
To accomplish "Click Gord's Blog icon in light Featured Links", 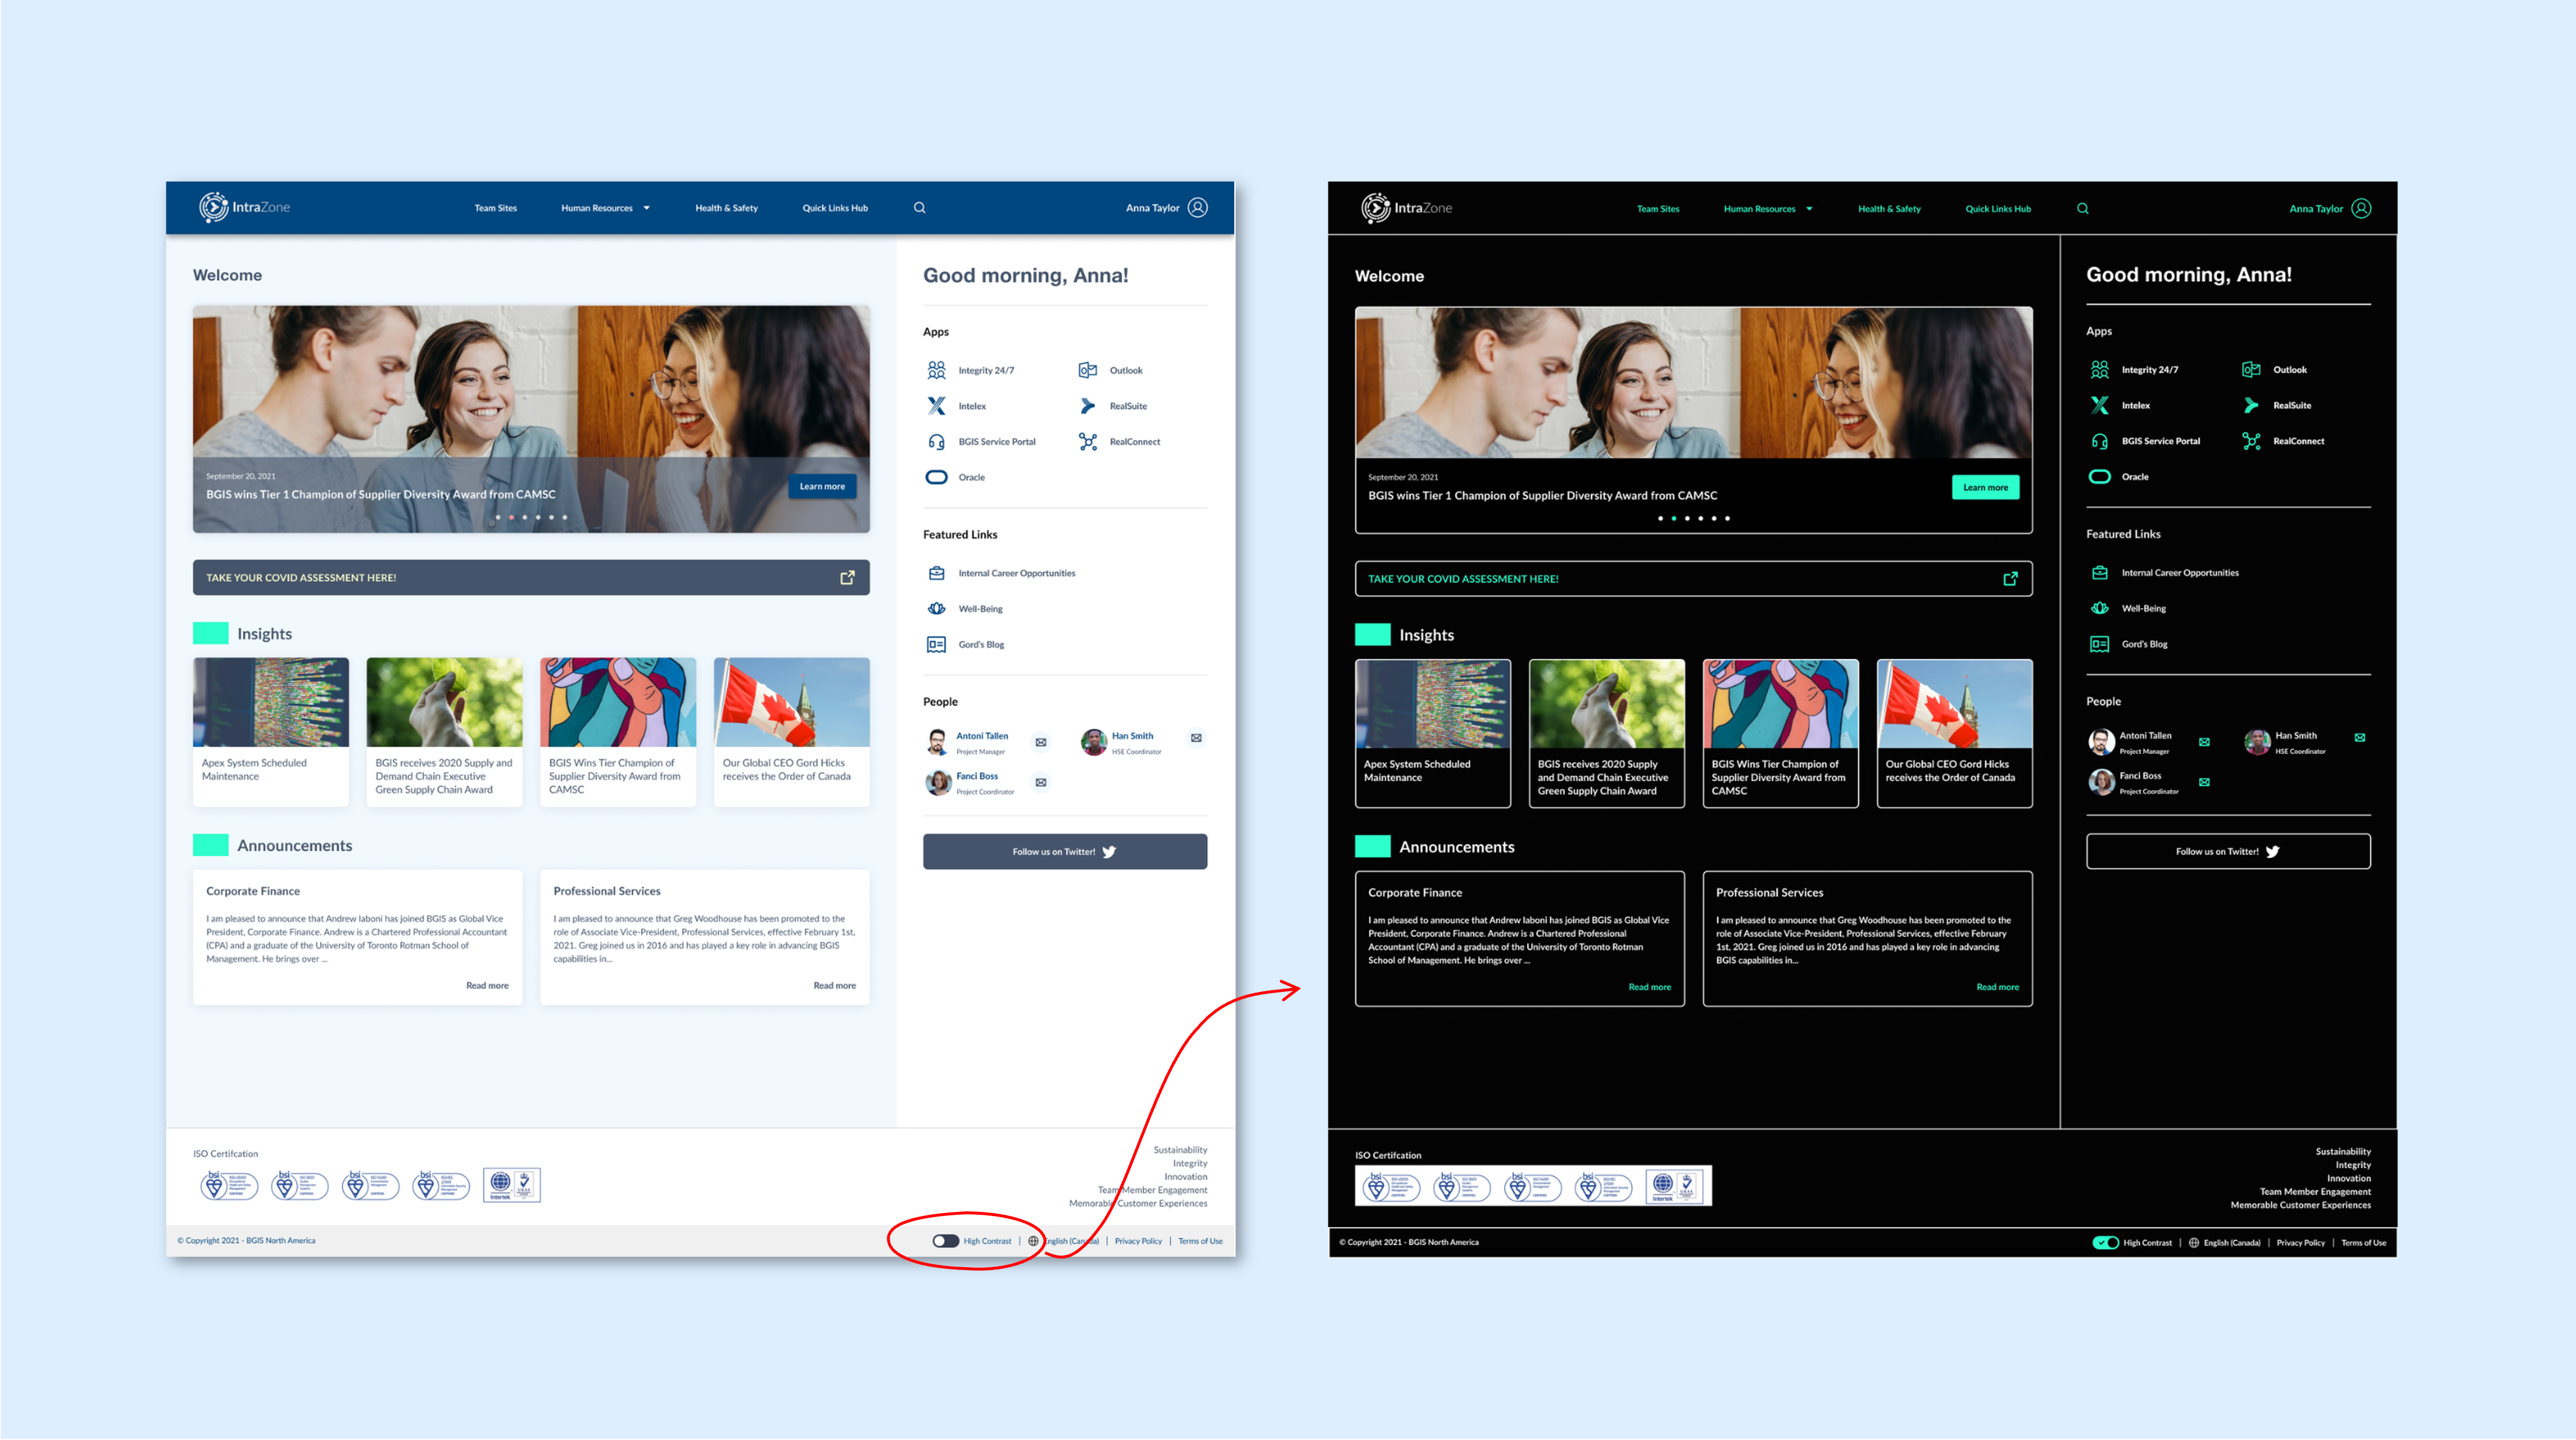I will coord(936,644).
